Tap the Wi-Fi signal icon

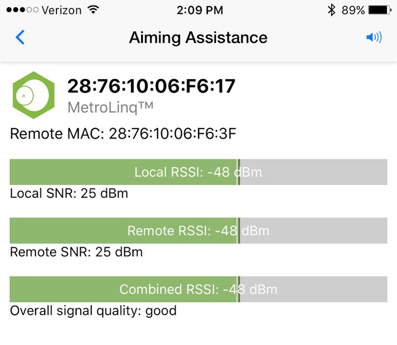[x=93, y=10]
